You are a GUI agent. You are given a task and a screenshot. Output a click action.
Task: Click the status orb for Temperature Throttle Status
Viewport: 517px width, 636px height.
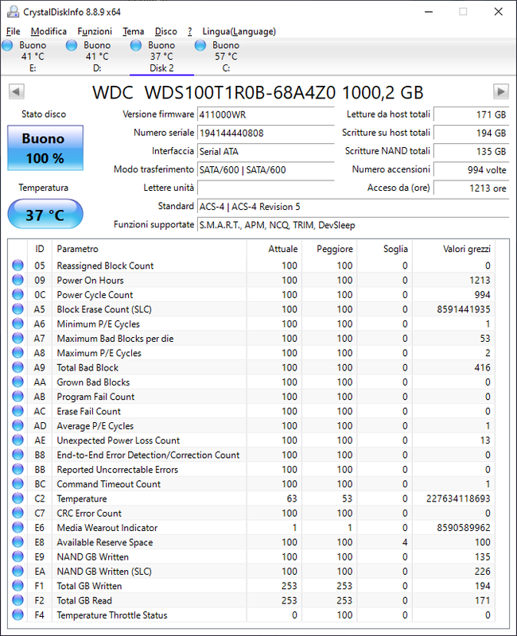click(17, 615)
